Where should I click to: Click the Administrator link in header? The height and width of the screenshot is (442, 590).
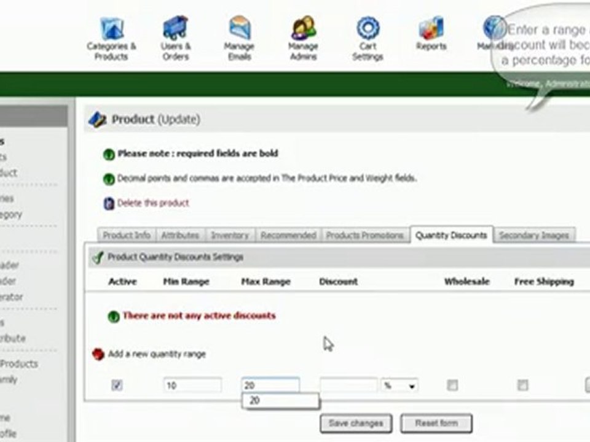[x=567, y=83]
